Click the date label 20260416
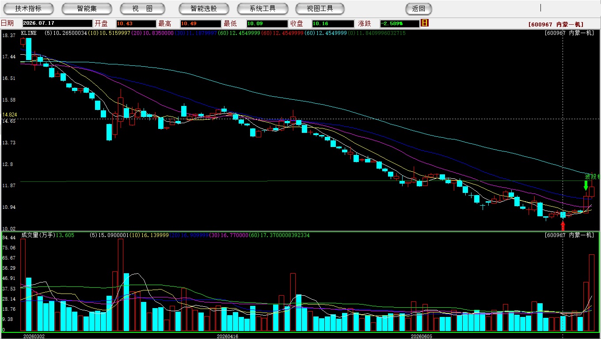The height and width of the screenshot is (339, 601). pyautogui.click(x=228, y=336)
